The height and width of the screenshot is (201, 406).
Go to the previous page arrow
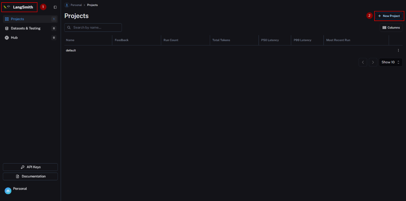click(x=363, y=62)
